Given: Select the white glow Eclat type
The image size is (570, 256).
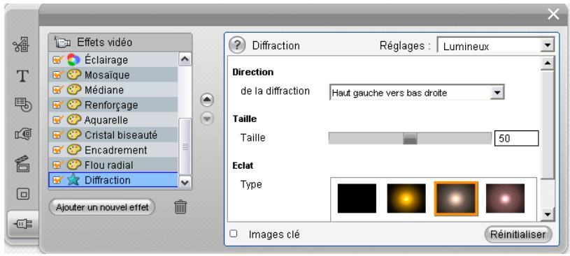Looking at the screenshot, I should pyautogui.click(x=456, y=198).
